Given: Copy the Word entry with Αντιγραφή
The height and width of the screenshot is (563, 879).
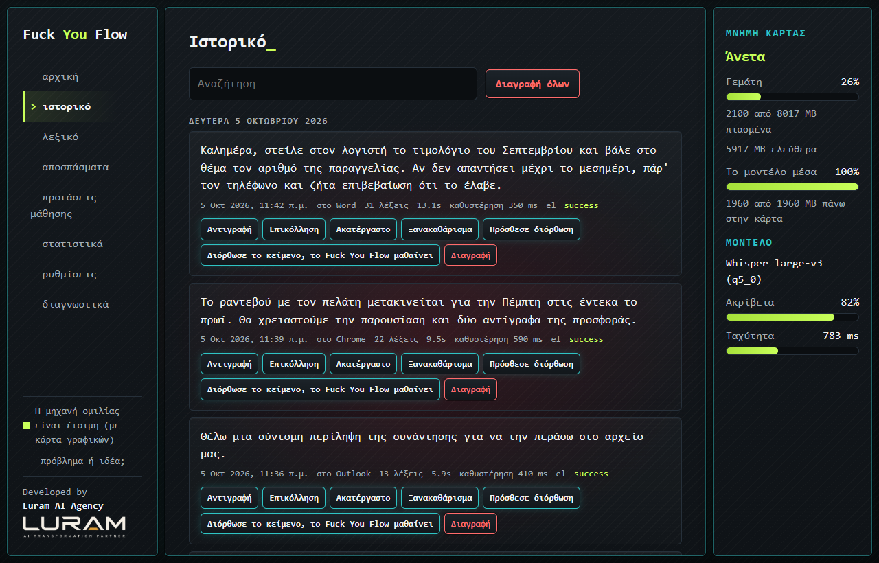Looking at the screenshot, I should point(229,229).
